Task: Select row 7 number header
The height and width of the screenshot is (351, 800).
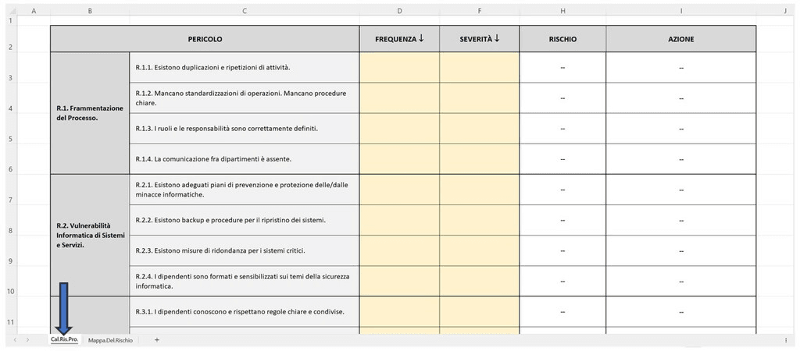Action: click(x=9, y=200)
